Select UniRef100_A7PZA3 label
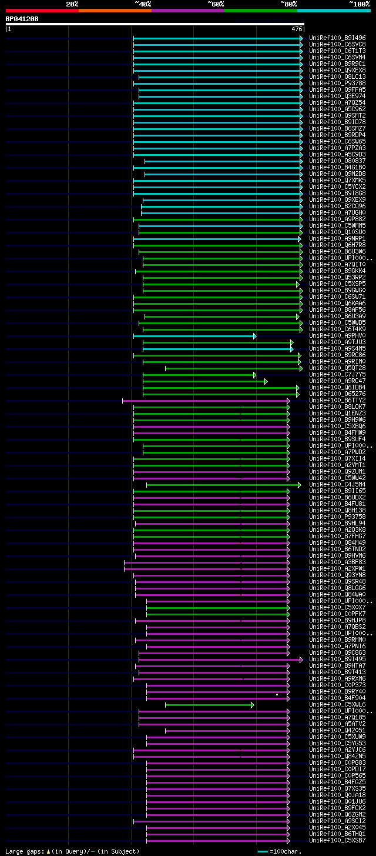The width and height of the screenshot is (376, 856). point(338,148)
